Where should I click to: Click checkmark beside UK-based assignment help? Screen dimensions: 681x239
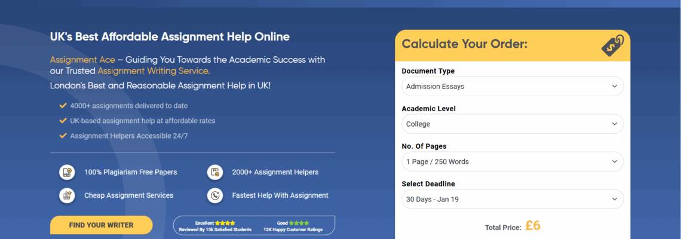tap(63, 121)
